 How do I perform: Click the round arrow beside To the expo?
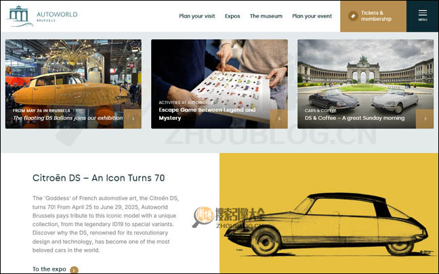tap(75, 269)
